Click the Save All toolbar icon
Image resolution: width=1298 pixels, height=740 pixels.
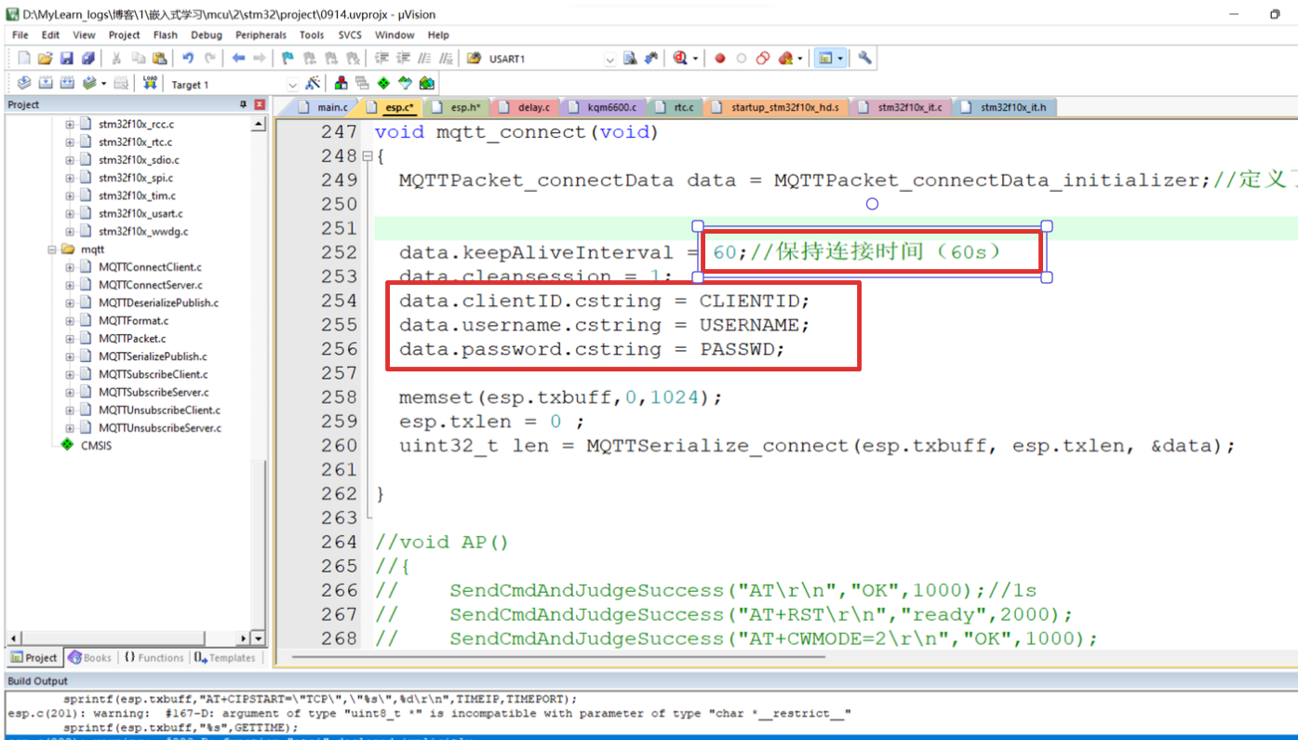pyautogui.click(x=88, y=58)
